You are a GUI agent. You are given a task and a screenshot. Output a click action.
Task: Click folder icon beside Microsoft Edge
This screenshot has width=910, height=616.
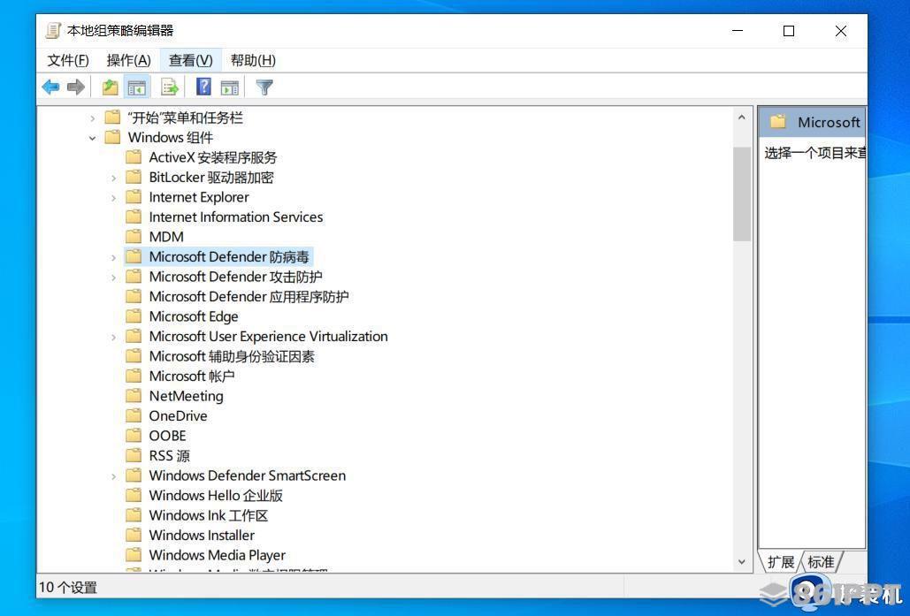point(134,316)
